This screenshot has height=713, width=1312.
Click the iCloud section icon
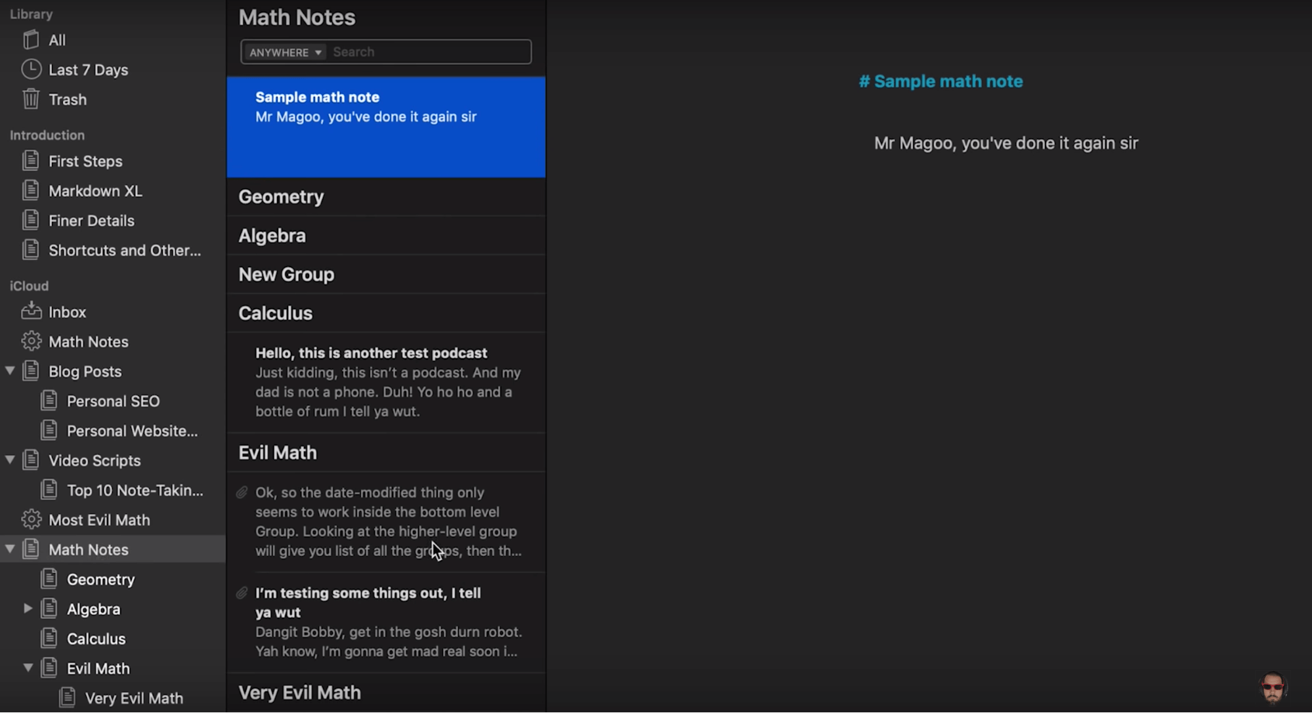pos(28,286)
